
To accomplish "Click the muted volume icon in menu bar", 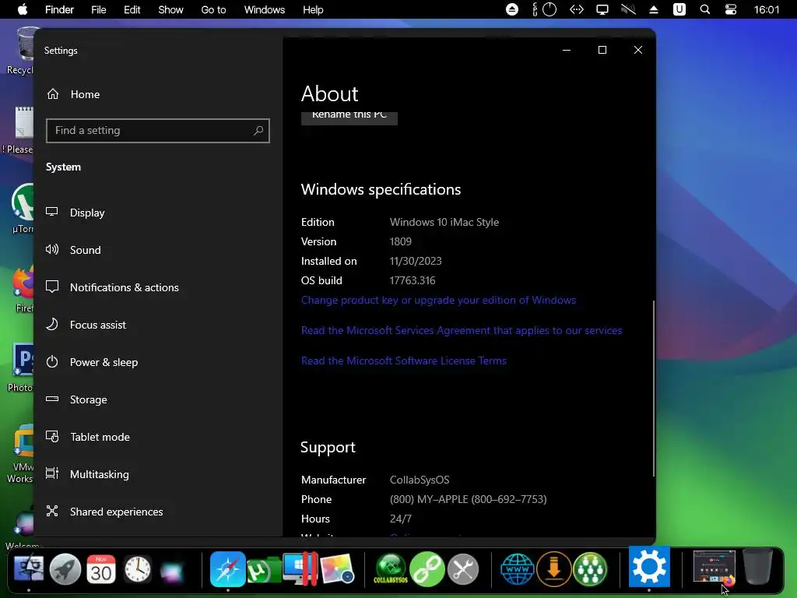I will click(629, 9).
